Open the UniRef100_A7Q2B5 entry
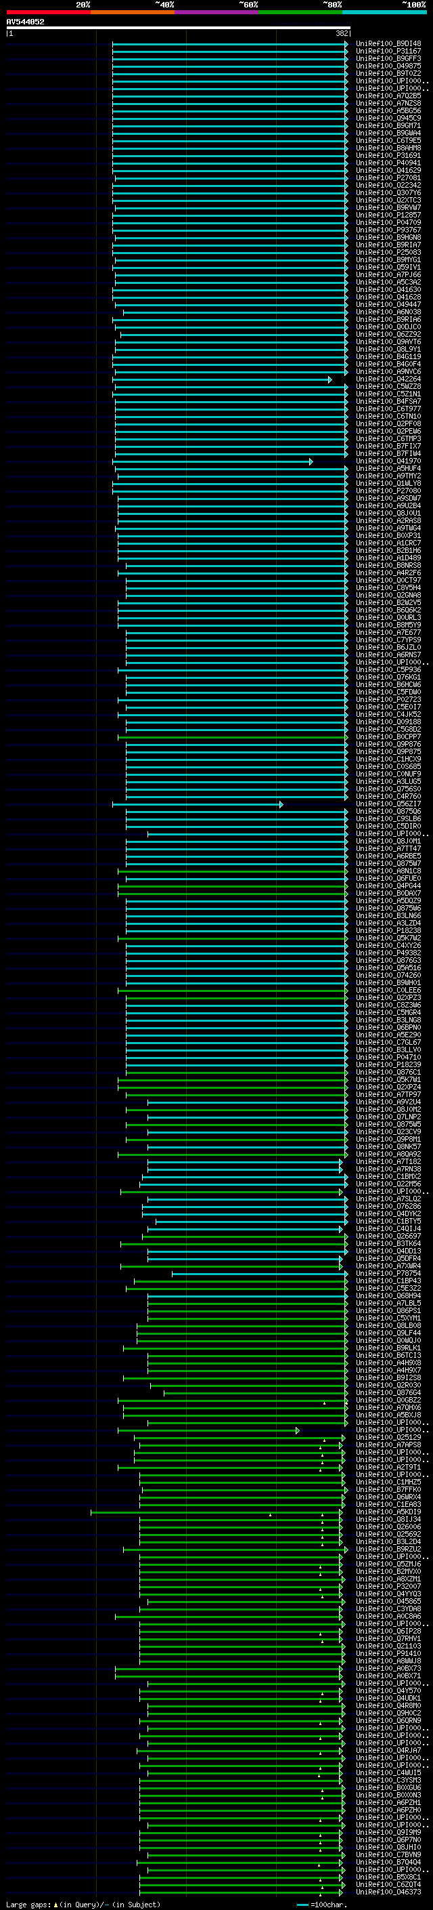Viewport: 433px width, 1910px height. pyautogui.click(x=388, y=96)
